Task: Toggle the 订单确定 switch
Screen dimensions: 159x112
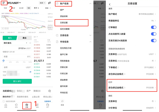Action: pos(153,27)
